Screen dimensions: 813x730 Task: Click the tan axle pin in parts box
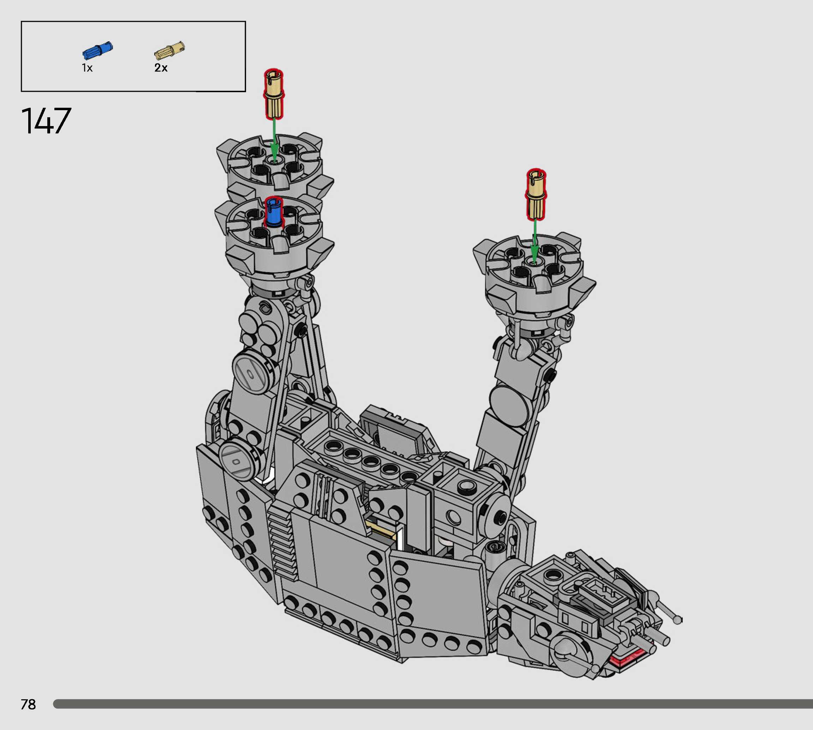169,51
